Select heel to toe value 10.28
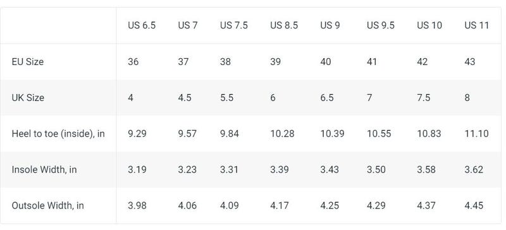Screen dimensions: 506x230 click(x=282, y=133)
